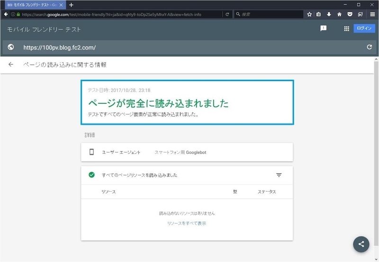Click the ページが完全に読み込まれました heading

click(x=158, y=103)
